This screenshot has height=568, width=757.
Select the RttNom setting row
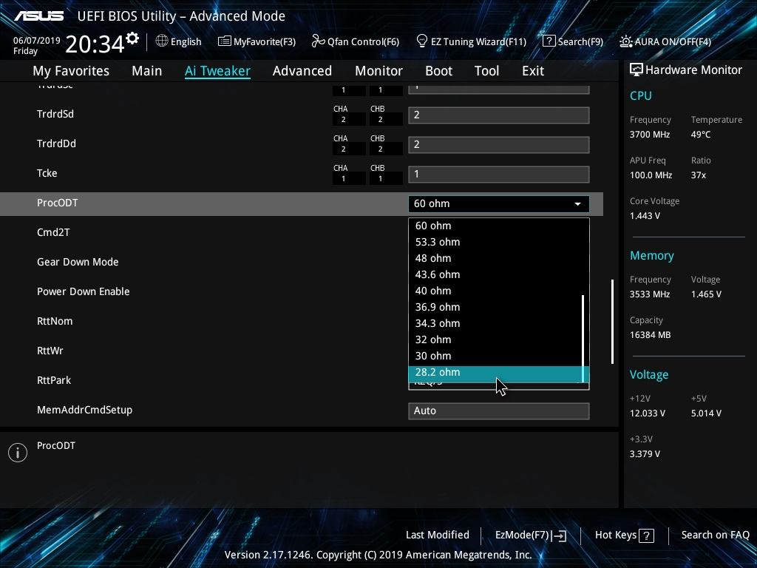(55, 321)
